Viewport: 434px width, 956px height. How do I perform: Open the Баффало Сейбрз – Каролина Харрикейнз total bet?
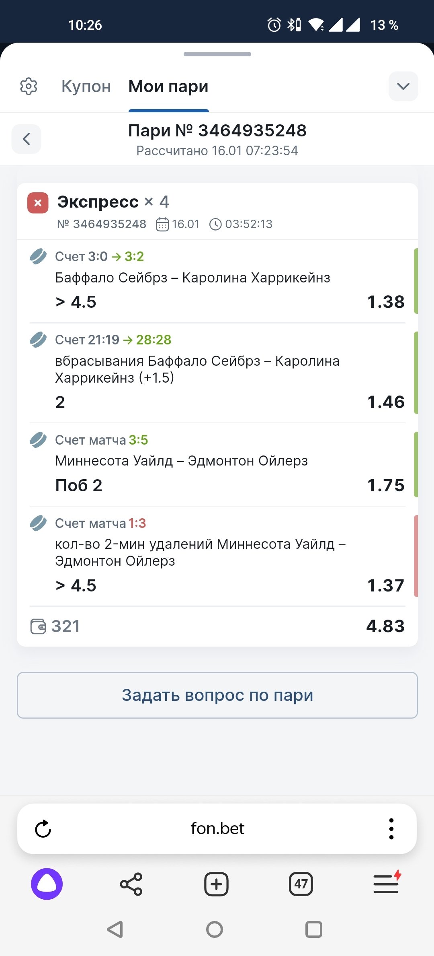click(217, 281)
